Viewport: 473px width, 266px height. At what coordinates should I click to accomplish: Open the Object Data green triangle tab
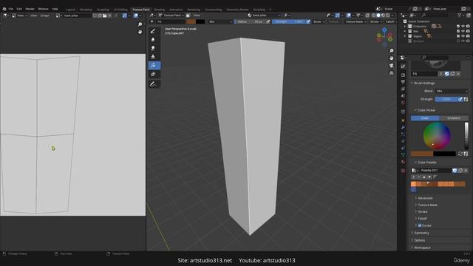(403, 154)
